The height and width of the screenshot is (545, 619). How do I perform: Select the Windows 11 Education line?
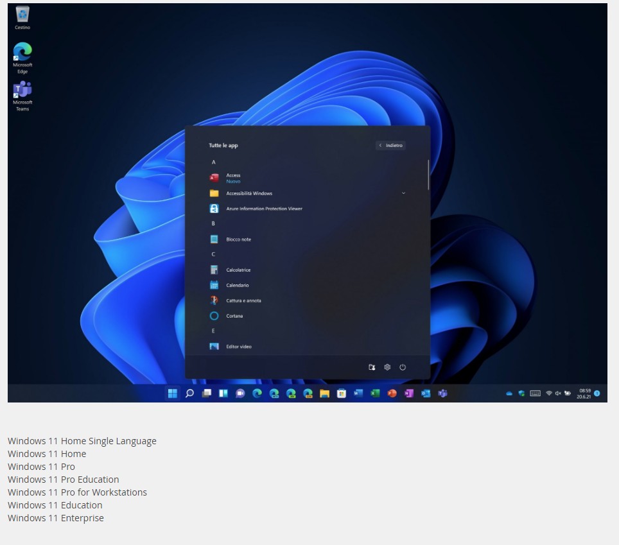(x=55, y=505)
